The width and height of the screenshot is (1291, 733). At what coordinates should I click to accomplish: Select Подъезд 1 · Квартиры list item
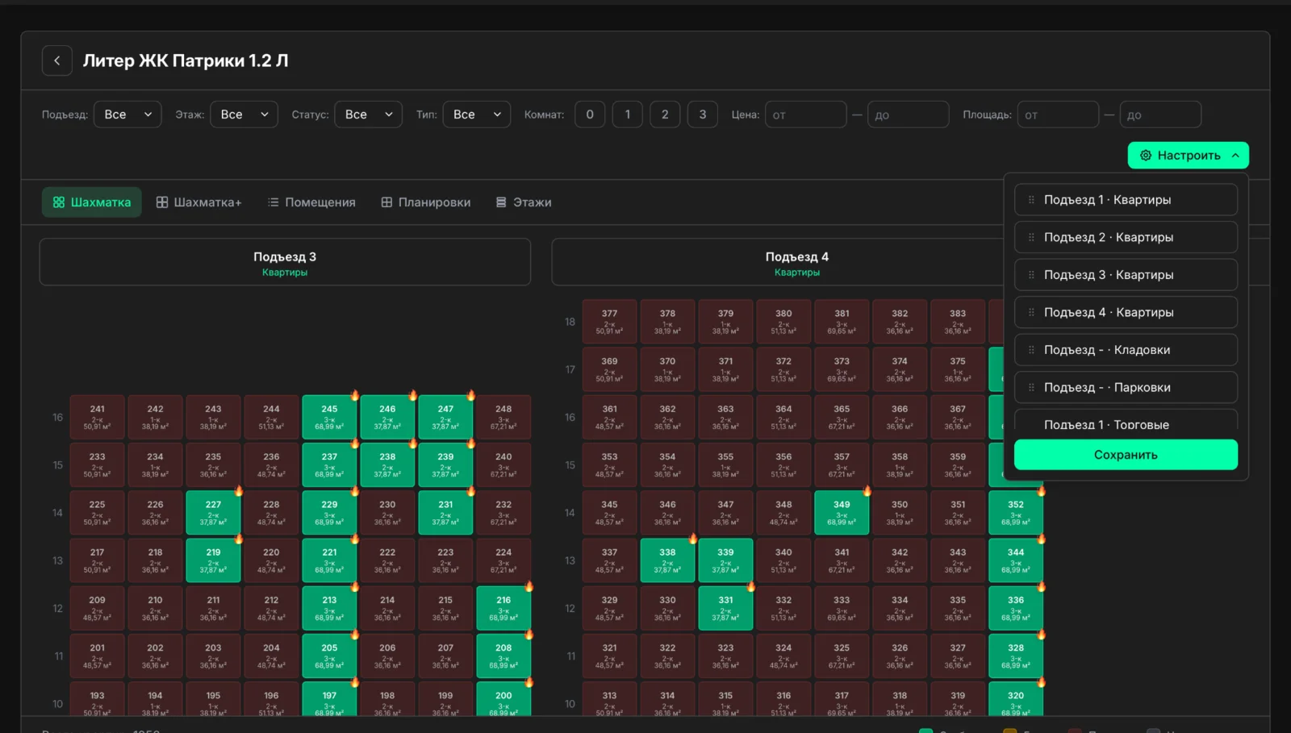click(x=1126, y=199)
